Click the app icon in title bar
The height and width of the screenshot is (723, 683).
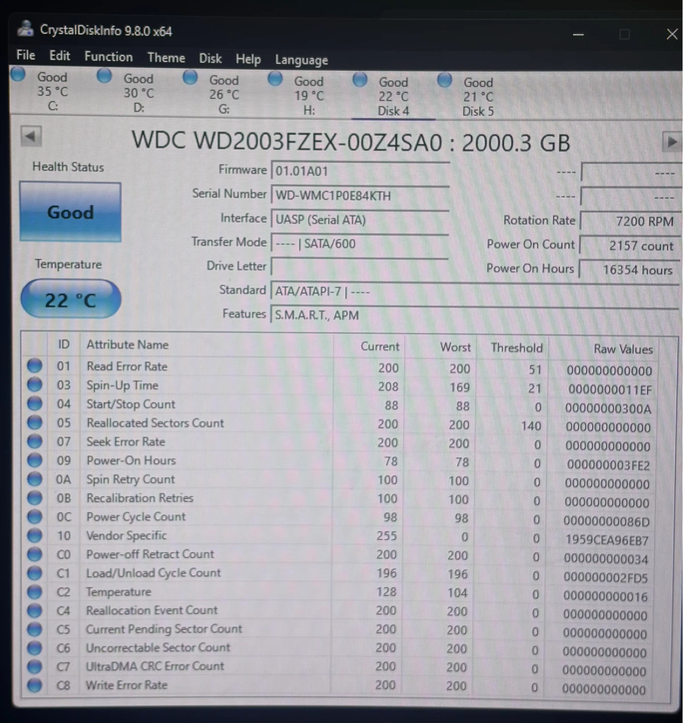click(x=26, y=29)
